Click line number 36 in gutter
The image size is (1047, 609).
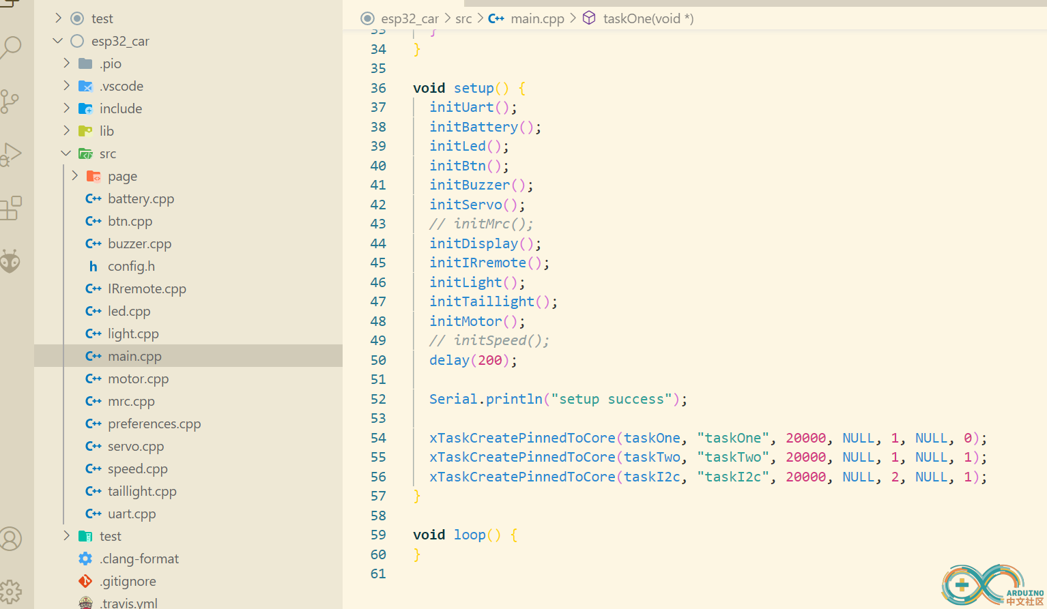[x=378, y=88]
